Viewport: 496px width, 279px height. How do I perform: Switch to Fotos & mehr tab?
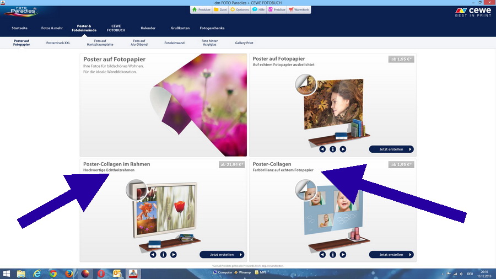click(52, 28)
